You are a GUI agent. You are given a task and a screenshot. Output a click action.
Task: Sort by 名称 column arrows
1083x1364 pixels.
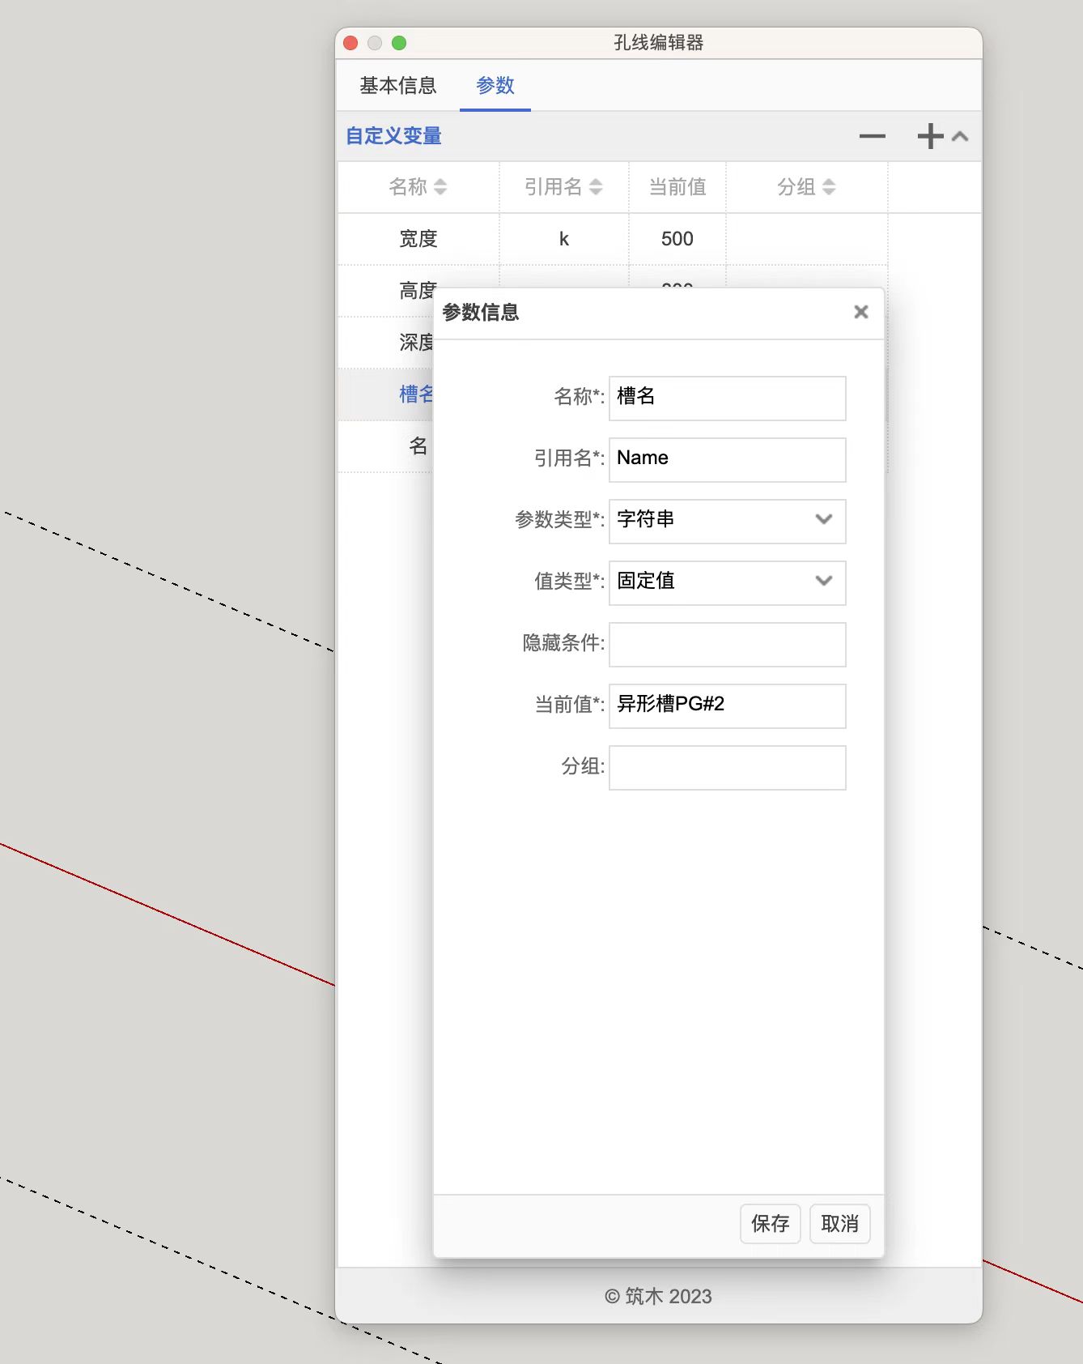(x=440, y=187)
